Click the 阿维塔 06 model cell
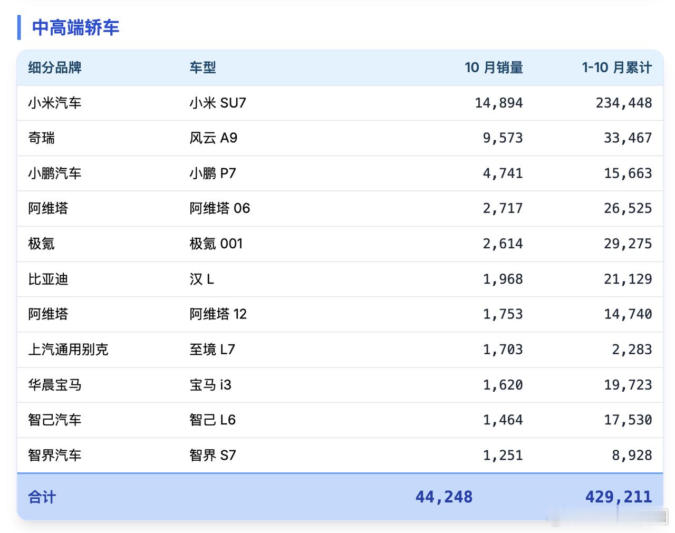Image resolution: width=675 pixels, height=533 pixels. tap(220, 208)
